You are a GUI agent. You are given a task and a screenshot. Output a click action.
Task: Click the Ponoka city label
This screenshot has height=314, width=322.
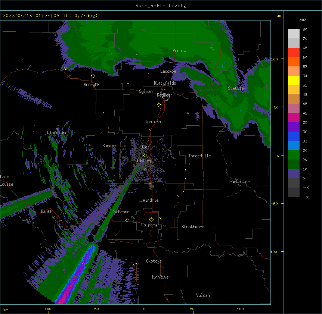click(x=179, y=51)
